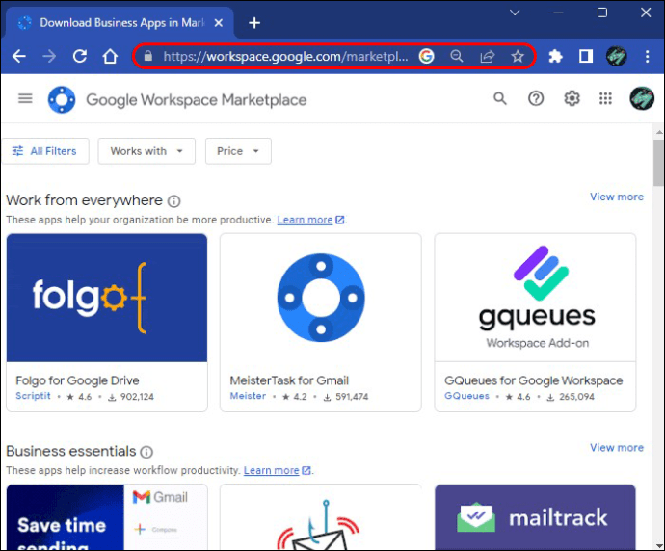Image resolution: width=665 pixels, height=551 pixels.
Task: Select GQueues for Google Workspace title
Action: point(534,380)
